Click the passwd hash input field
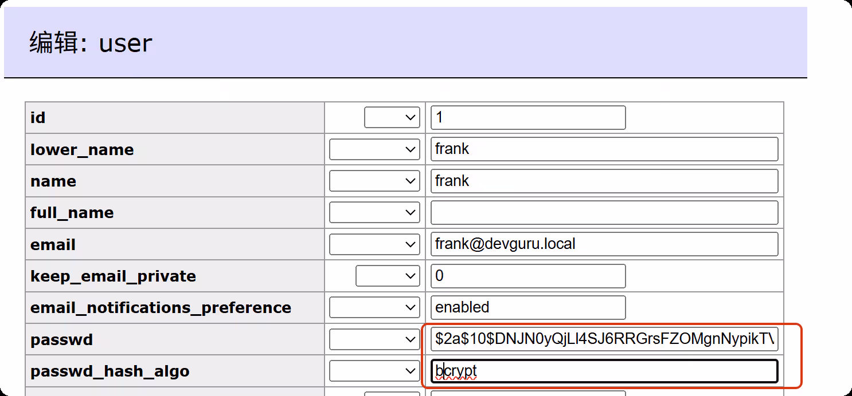 click(604, 339)
